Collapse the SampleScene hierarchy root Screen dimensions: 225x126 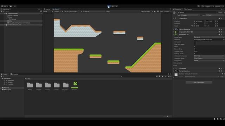click(x=5, y=13)
